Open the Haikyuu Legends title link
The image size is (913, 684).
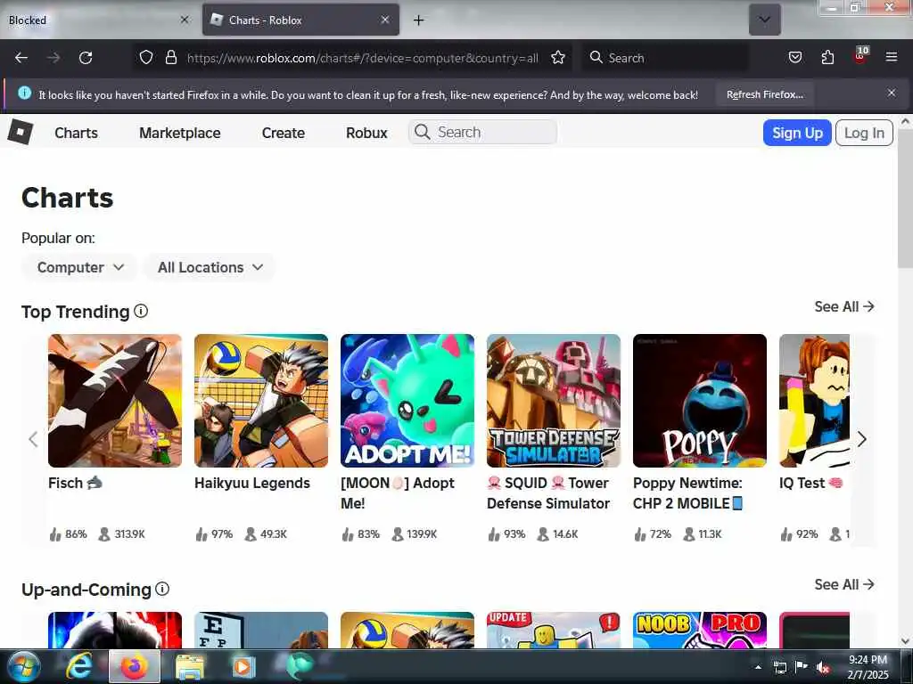pos(252,483)
